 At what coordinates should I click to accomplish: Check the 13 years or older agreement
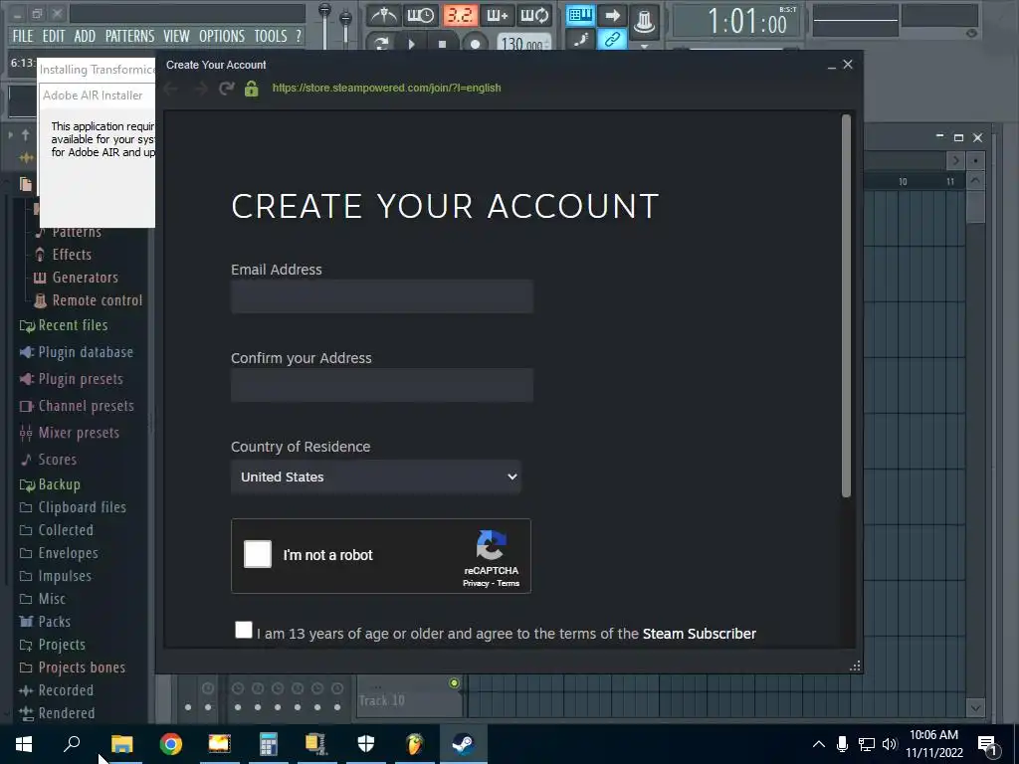[244, 630]
